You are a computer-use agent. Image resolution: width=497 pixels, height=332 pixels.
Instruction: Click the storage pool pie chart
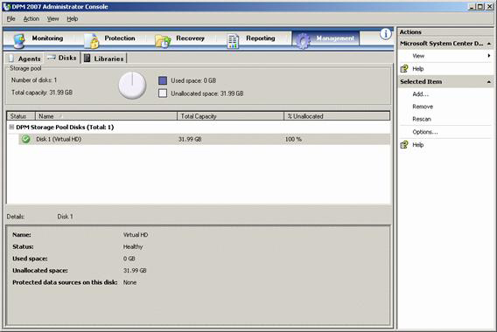tap(132, 86)
